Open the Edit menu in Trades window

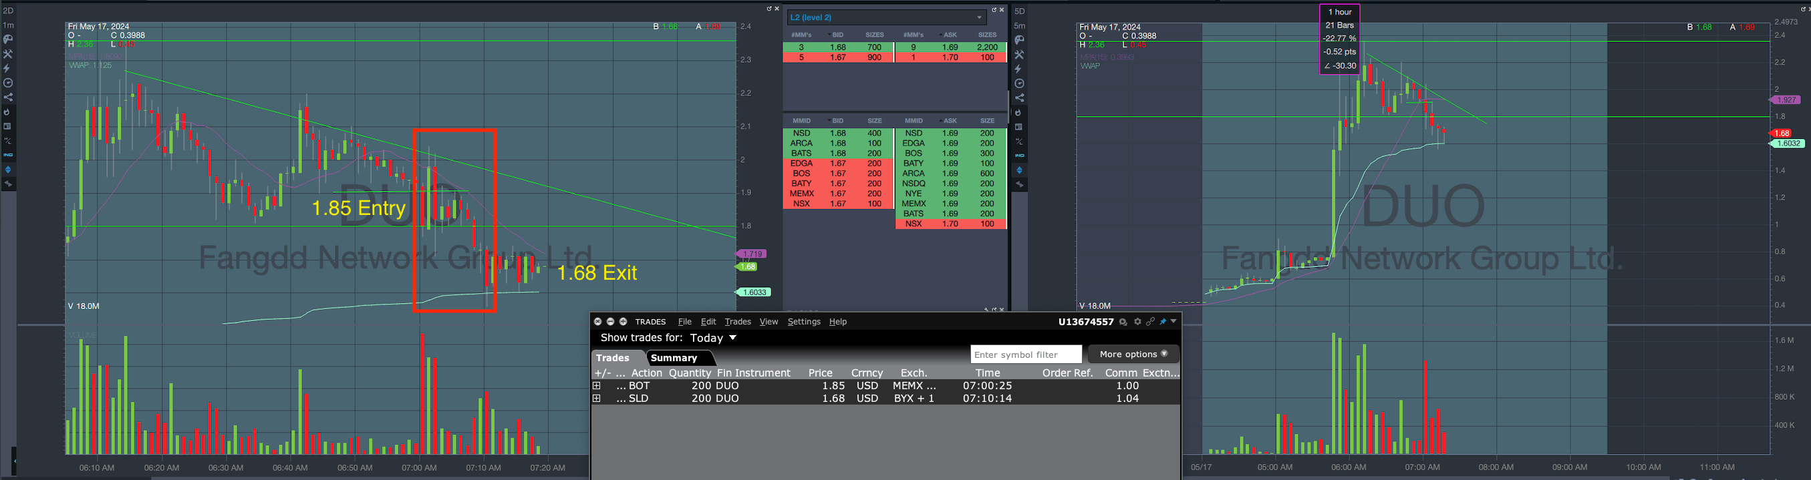pyautogui.click(x=708, y=322)
